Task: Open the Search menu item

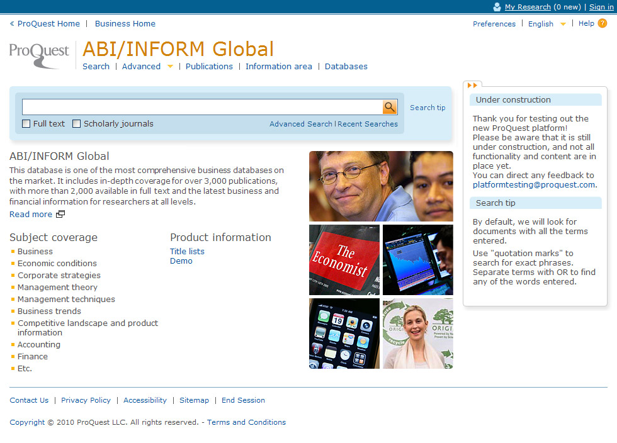Action: click(x=96, y=67)
